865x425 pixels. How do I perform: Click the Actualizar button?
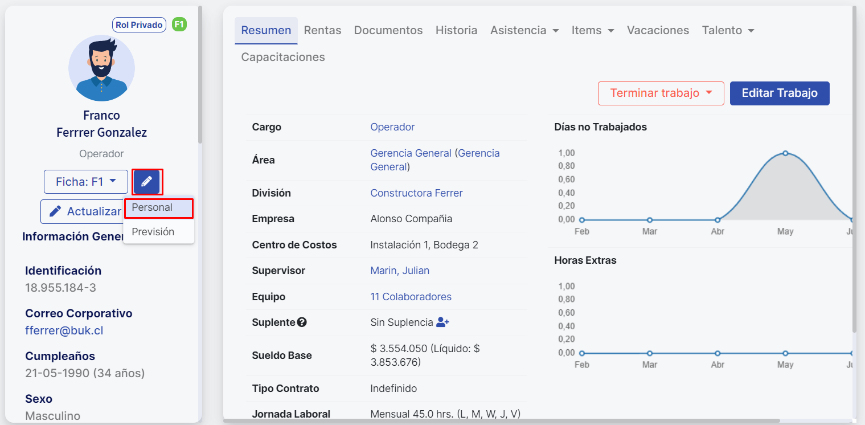pos(83,211)
